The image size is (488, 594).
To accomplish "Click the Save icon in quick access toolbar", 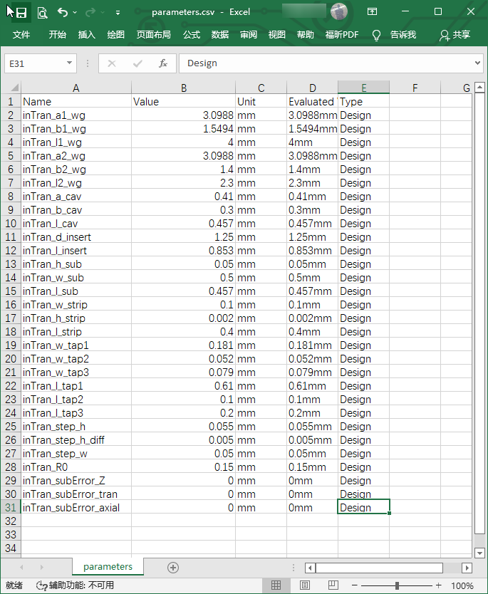I will click(x=21, y=13).
